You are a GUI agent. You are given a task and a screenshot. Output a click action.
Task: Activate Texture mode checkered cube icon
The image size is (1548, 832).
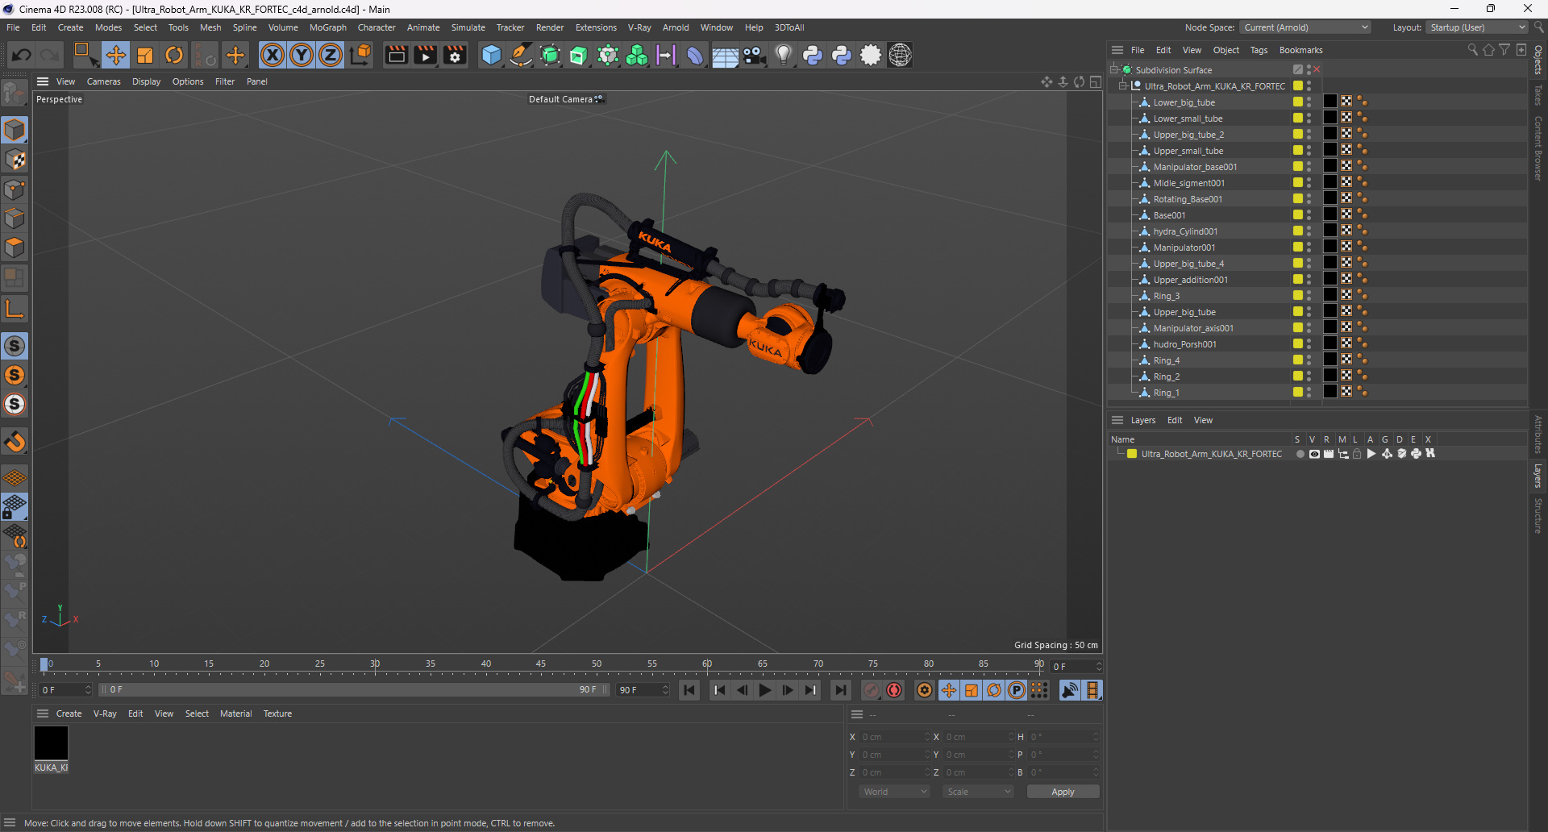pos(15,160)
